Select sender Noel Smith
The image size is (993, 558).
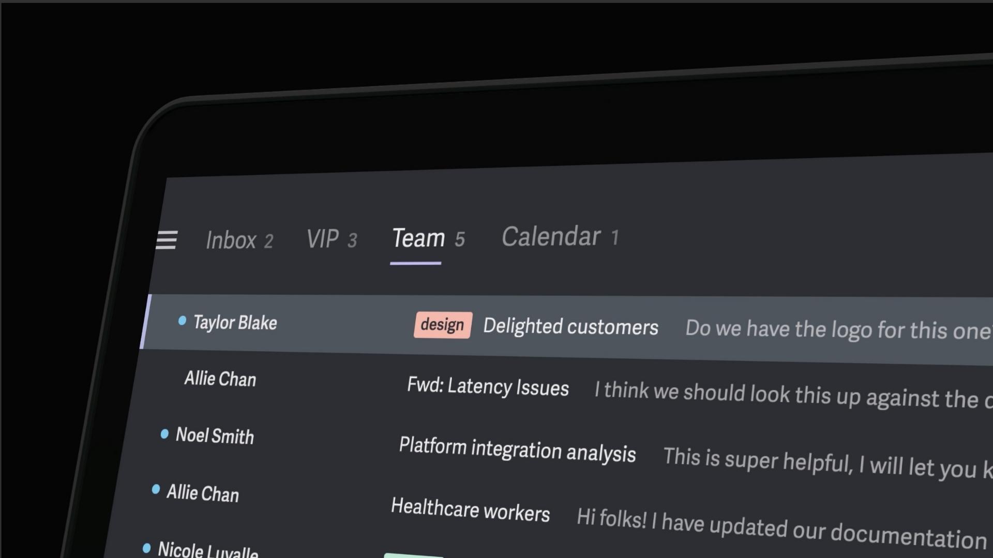215,436
